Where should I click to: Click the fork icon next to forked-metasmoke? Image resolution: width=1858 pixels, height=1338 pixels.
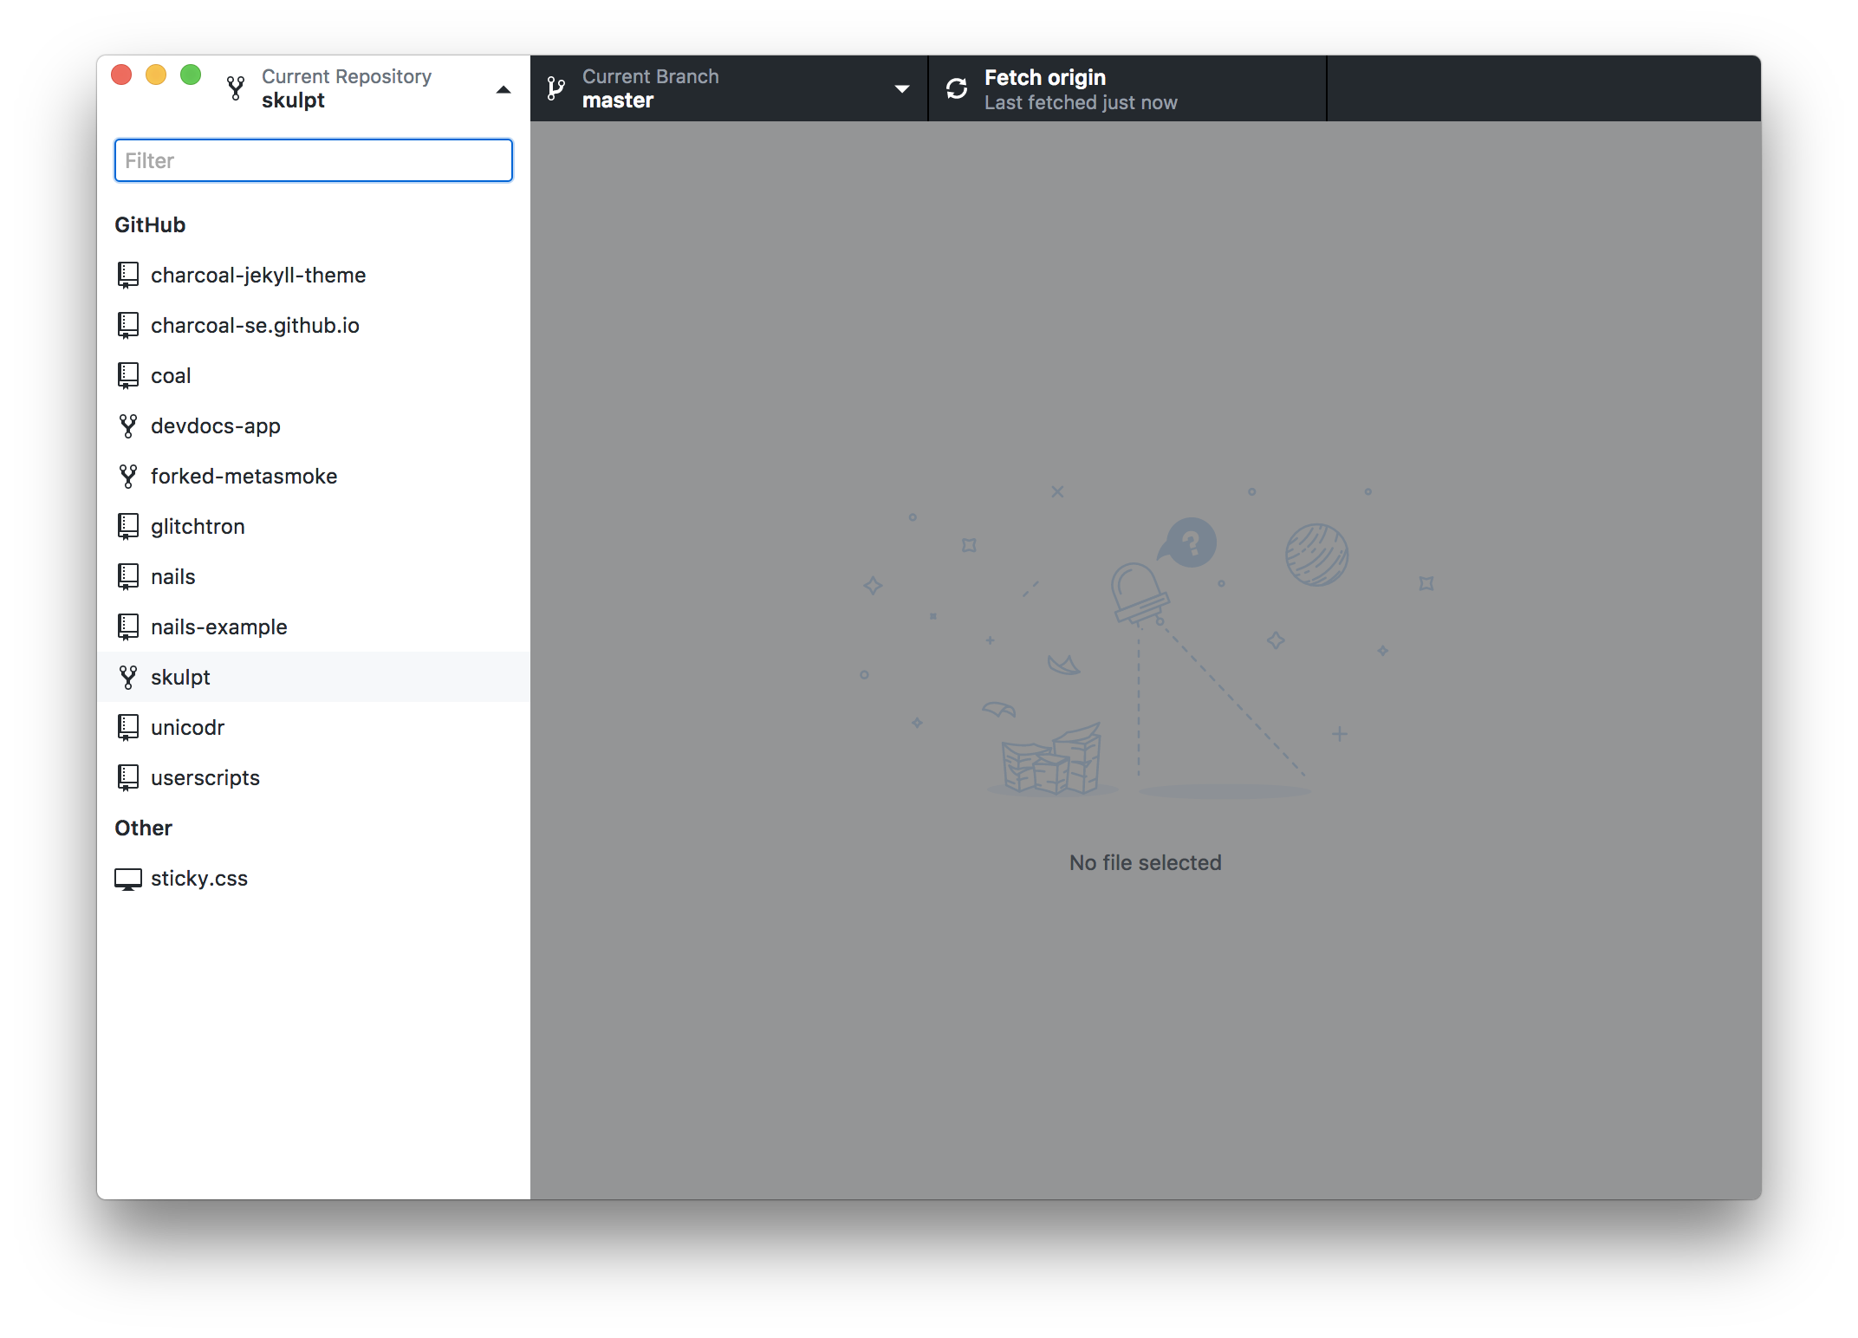point(128,476)
